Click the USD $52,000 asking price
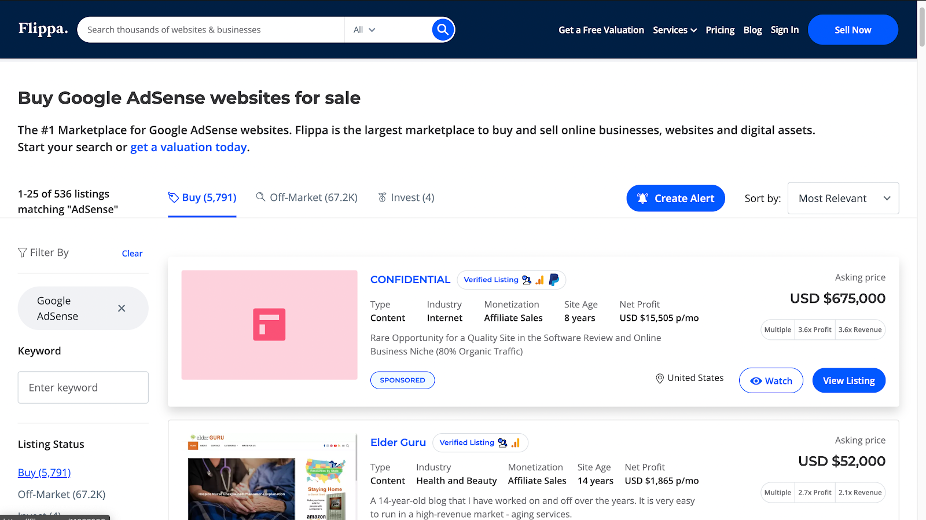 pyautogui.click(x=842, y=461)
